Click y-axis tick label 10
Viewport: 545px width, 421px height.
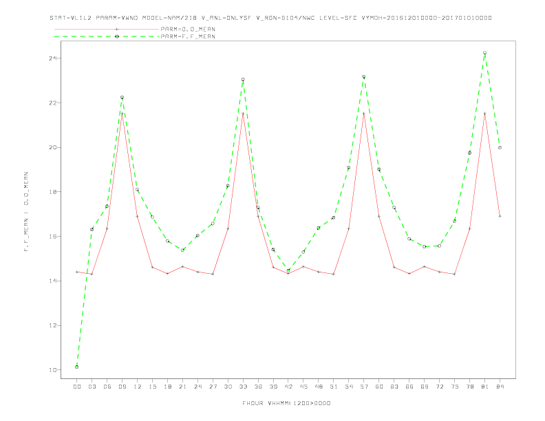point(52,370)
